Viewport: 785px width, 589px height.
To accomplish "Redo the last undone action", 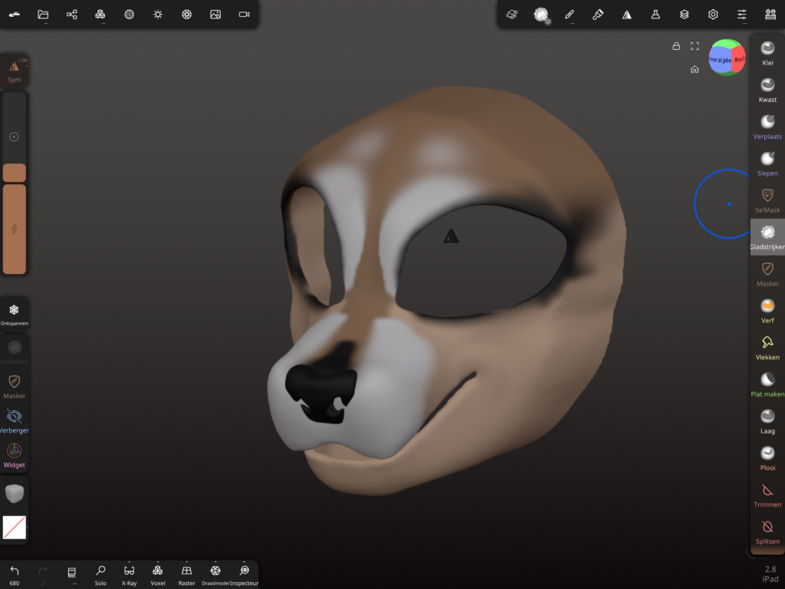I will coord(43,574).
